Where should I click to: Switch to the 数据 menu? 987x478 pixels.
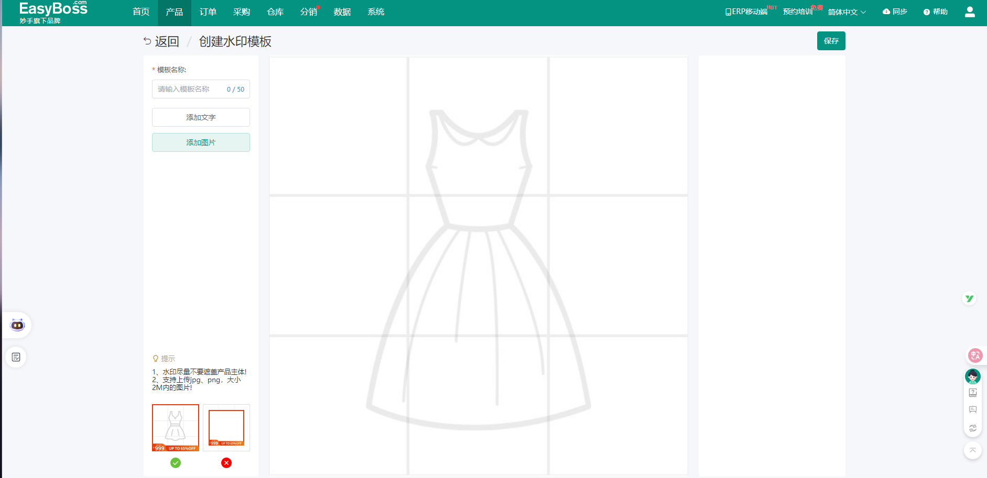(342, 12)
